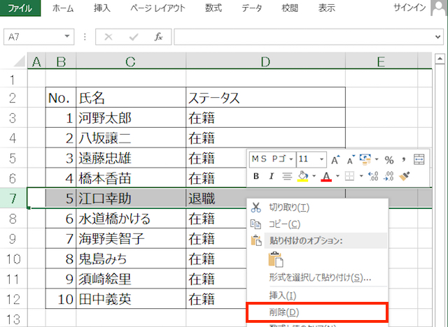
Task: Apply percent style from mini toolbar
Action: (389, 159)
